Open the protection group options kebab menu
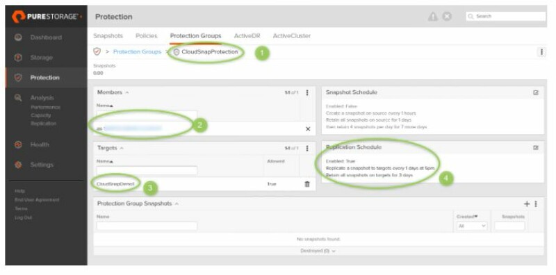556x275 pixels. click(541, 52)
